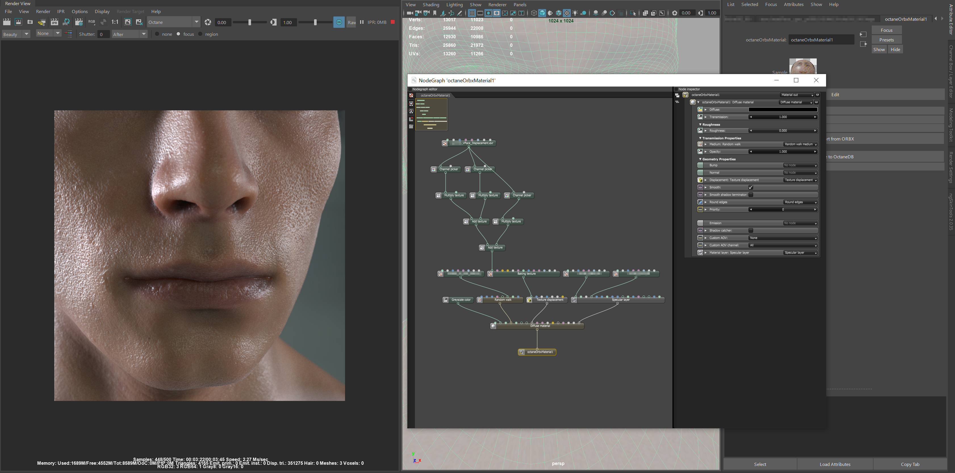This screenshot has height=473, width=955.
Task: Collapse the Geometry Properties section
Action: [x=700, y=159]
